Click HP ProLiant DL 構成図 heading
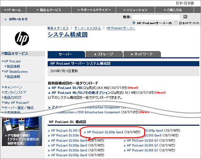Screen dimensions: 201x159 coord(68,122)
